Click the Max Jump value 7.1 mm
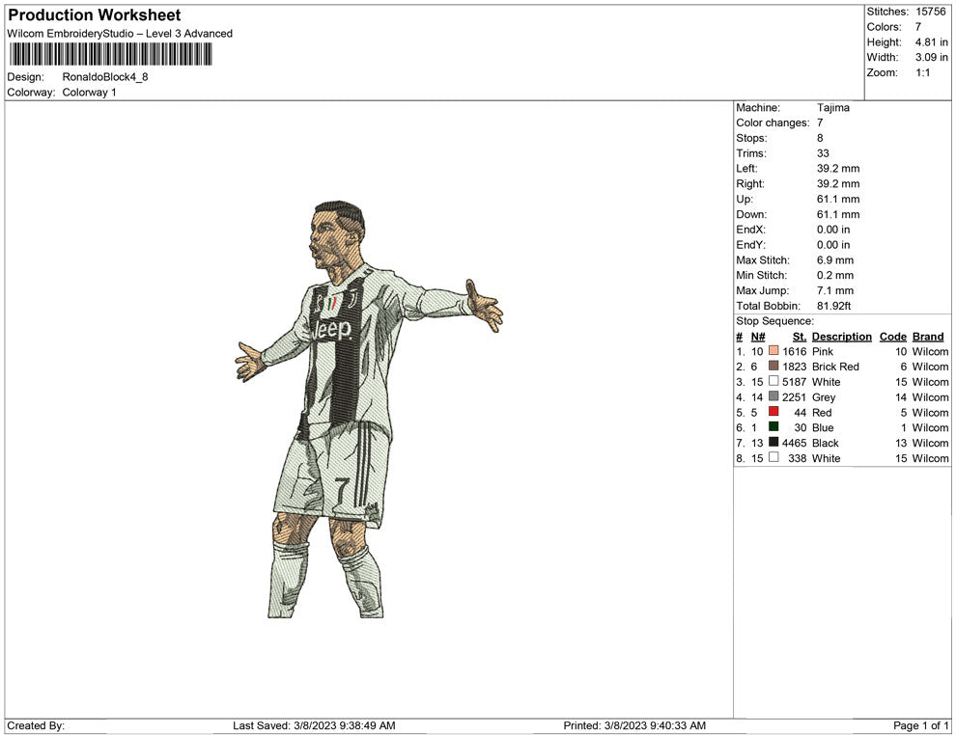 pos(835,290)
